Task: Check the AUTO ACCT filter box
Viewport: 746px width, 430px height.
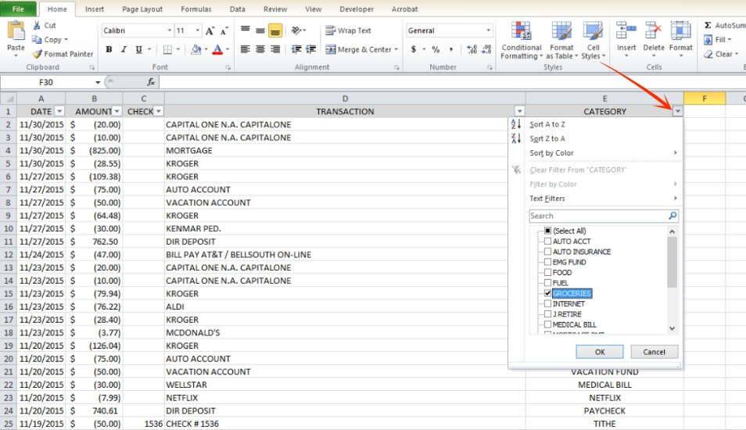Action: click(x=547, y=241)
